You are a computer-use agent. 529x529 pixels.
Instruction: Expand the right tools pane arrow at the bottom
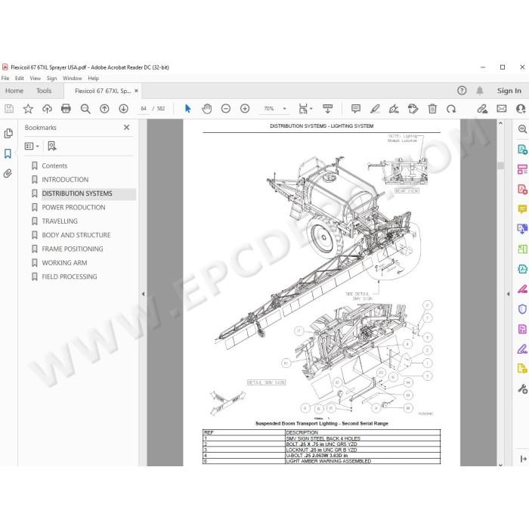(523, 459)
